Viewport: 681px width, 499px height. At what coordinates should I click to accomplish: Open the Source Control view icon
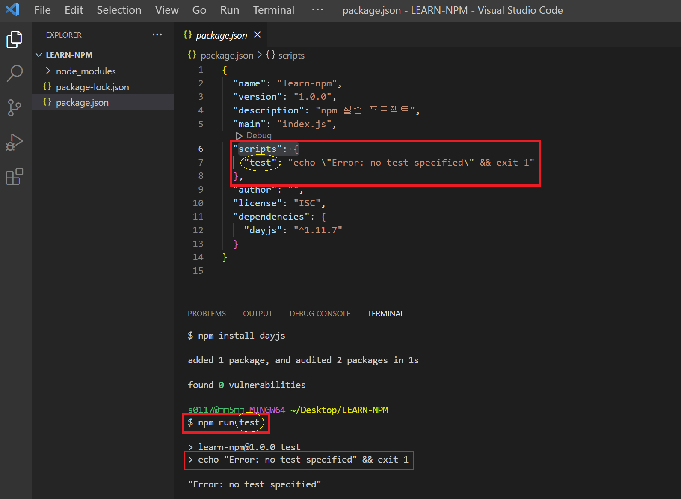pyautogui.click(x=15, y=108)
